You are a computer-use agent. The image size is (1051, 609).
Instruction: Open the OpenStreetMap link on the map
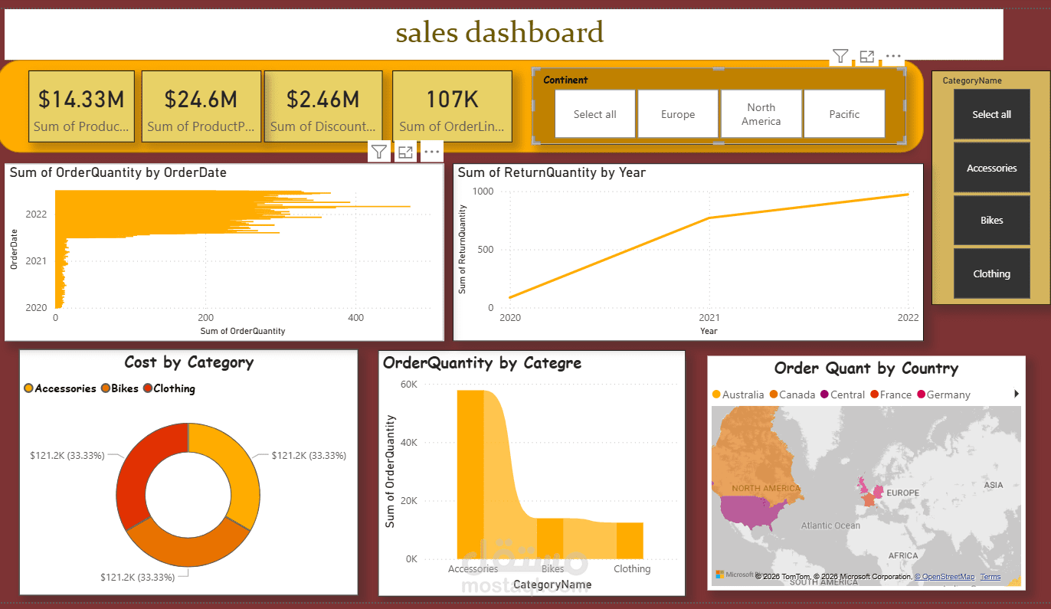tap(945, 576)
